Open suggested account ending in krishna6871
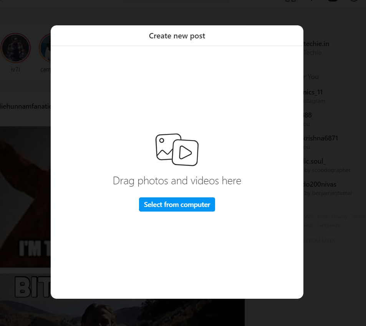Image resolution: width=366 pixels, height=326 pixels. pyautogui.click(x=321, y=138)
